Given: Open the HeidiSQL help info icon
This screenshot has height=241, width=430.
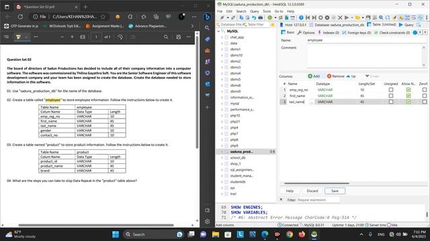Looking at the screenshot, I should pyautogui.click(x=301, y=18).
